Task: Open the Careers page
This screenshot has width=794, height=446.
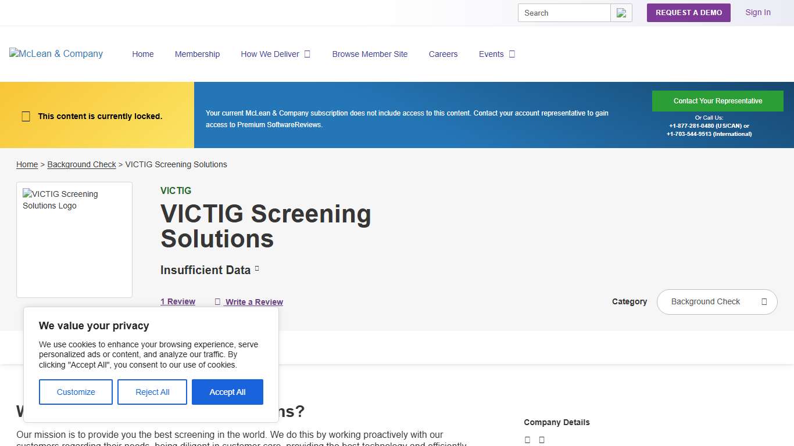Action: (x=443, y=53)
